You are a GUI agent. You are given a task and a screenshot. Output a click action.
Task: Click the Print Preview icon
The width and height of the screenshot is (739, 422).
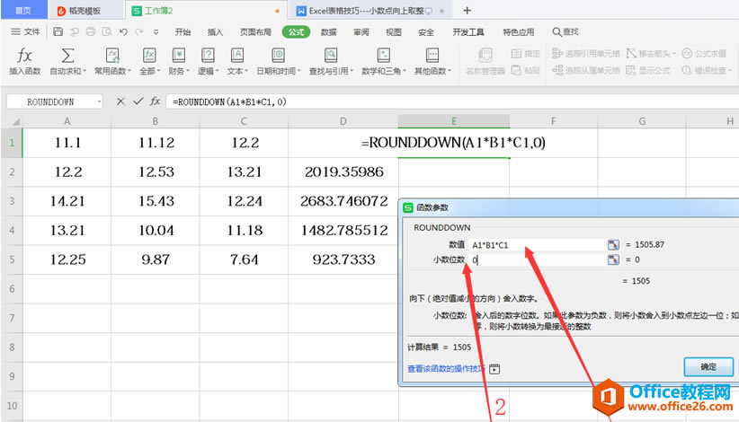[x=107, y=31]
